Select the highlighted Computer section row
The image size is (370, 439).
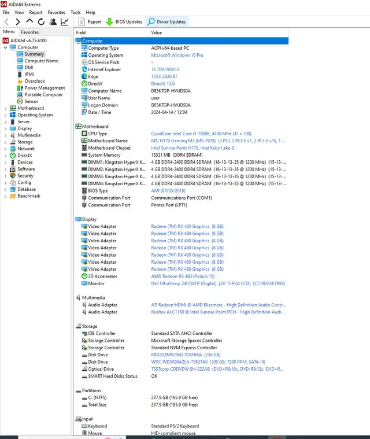click(x=182, y=41)
